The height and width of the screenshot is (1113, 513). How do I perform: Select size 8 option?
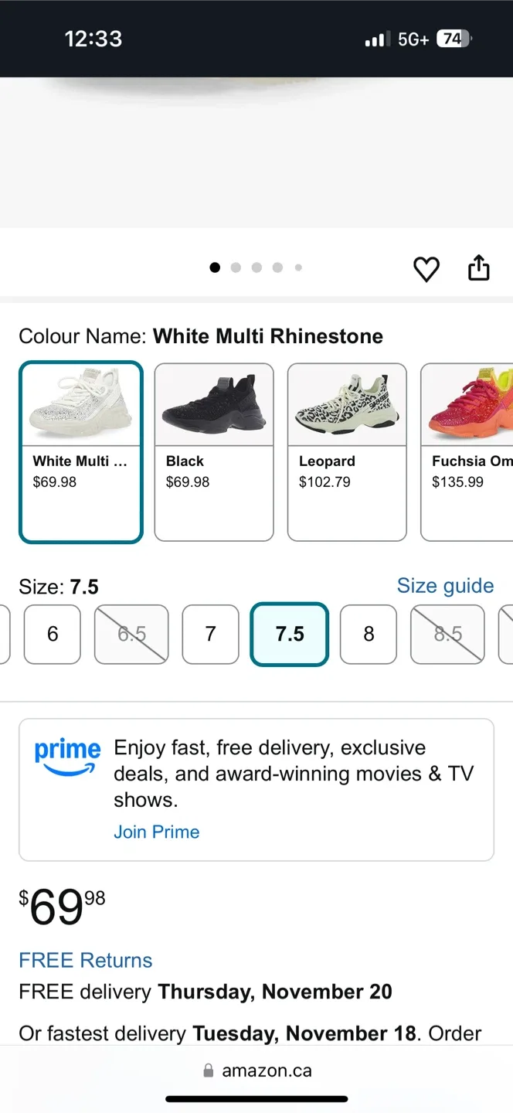click(x=369, y=635)
